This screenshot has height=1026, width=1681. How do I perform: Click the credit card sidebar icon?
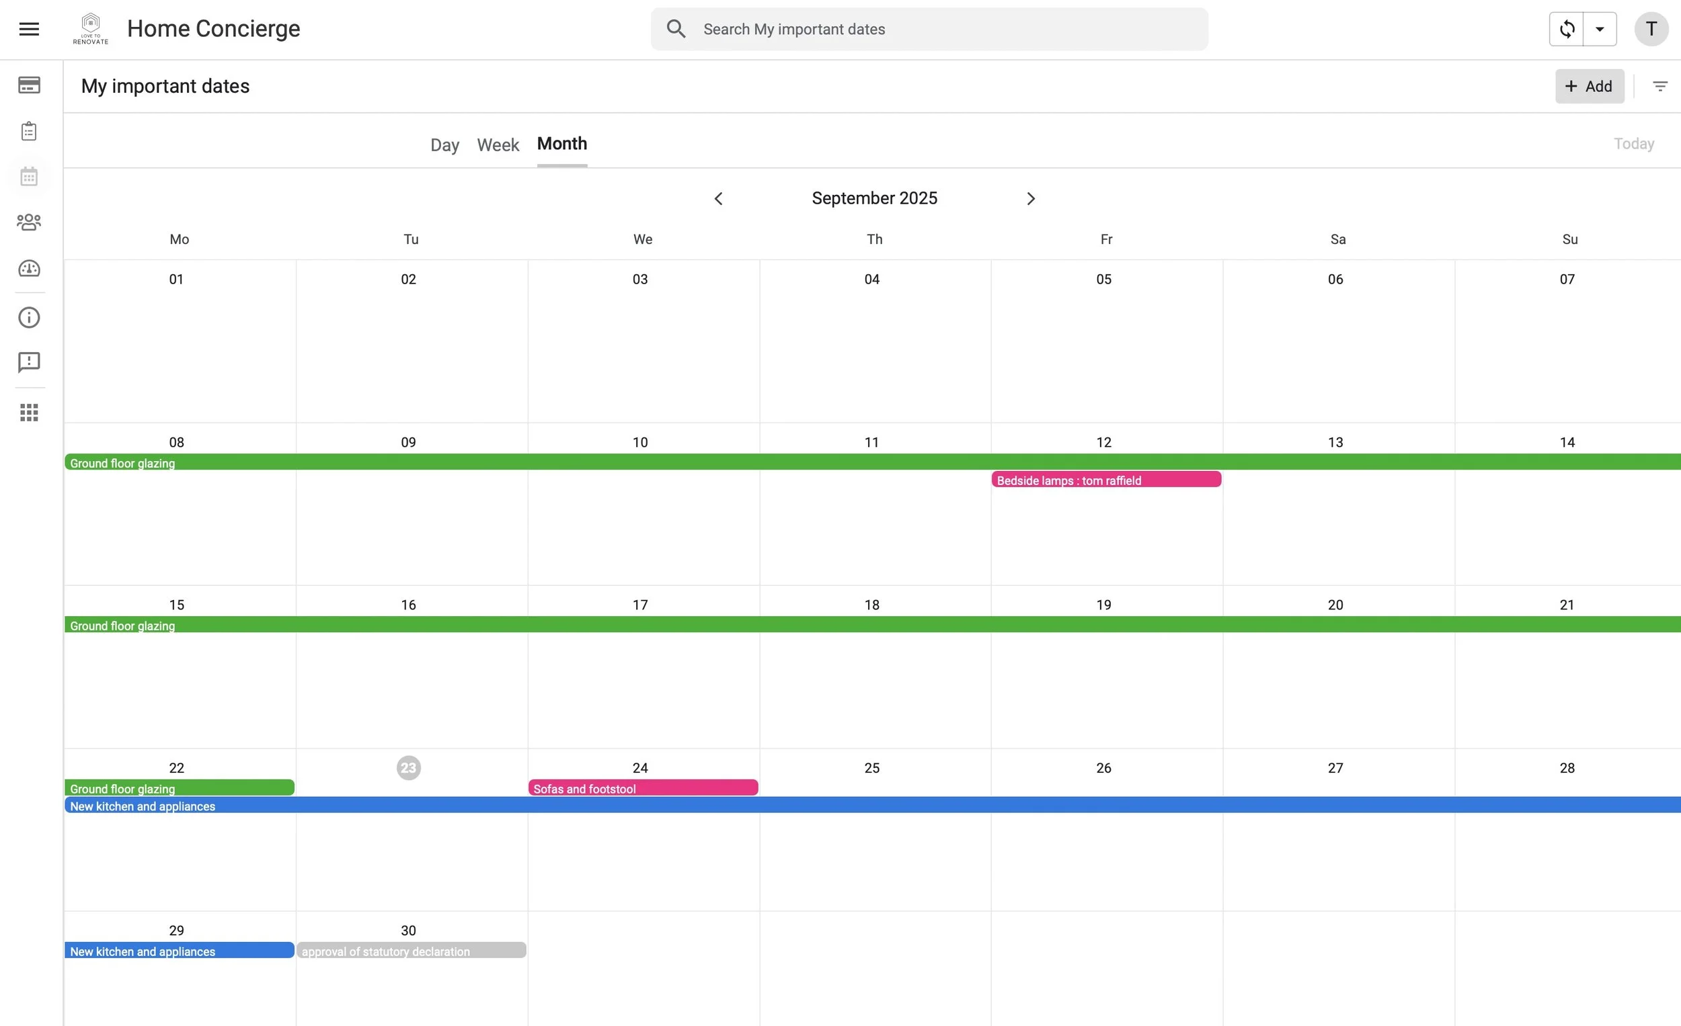(29, 85)
